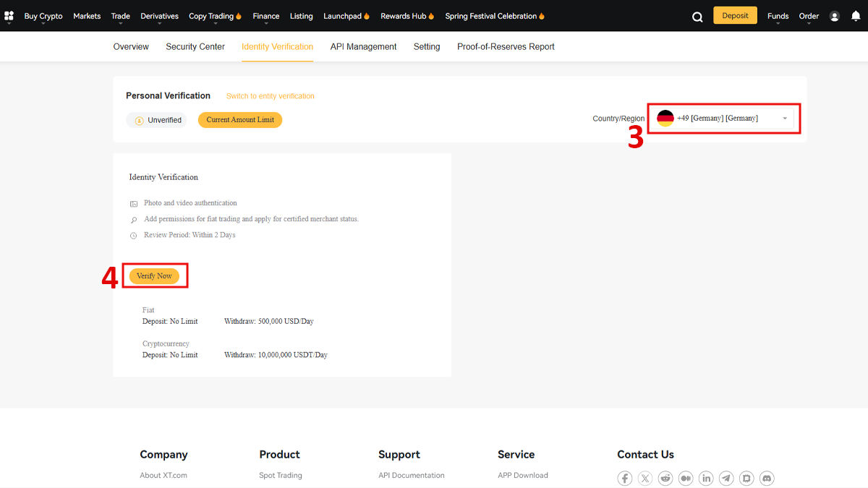868x488 pixels.
Task: Click the Service footer heading
Action: coord(516,455)
